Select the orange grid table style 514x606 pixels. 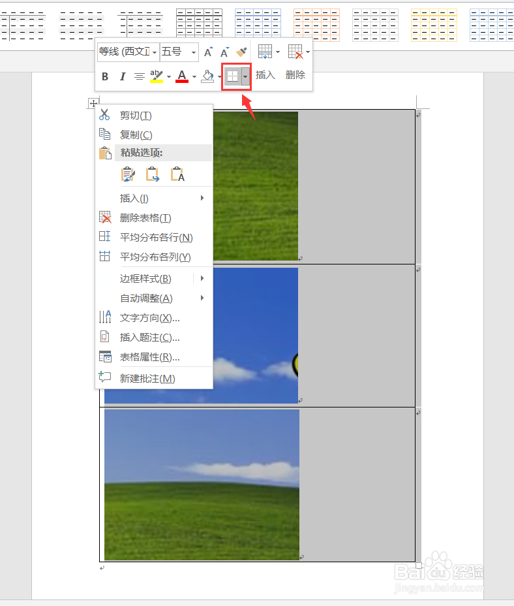pos(316,24)
